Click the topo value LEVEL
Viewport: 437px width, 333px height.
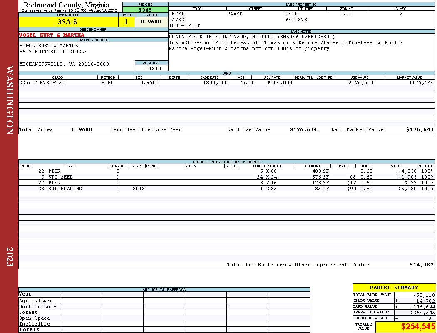click(177, 14)
